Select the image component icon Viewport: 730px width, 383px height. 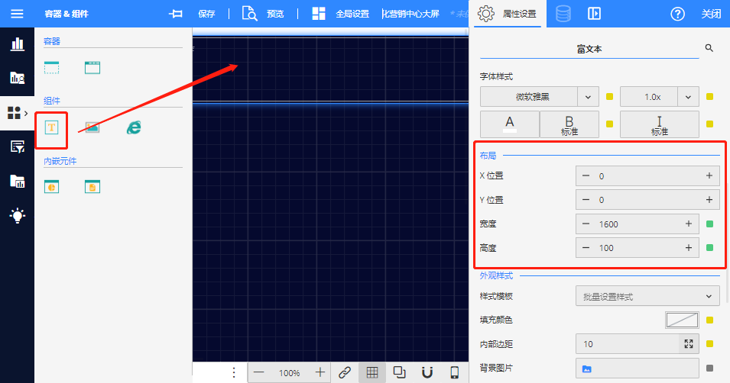point(92,128)
